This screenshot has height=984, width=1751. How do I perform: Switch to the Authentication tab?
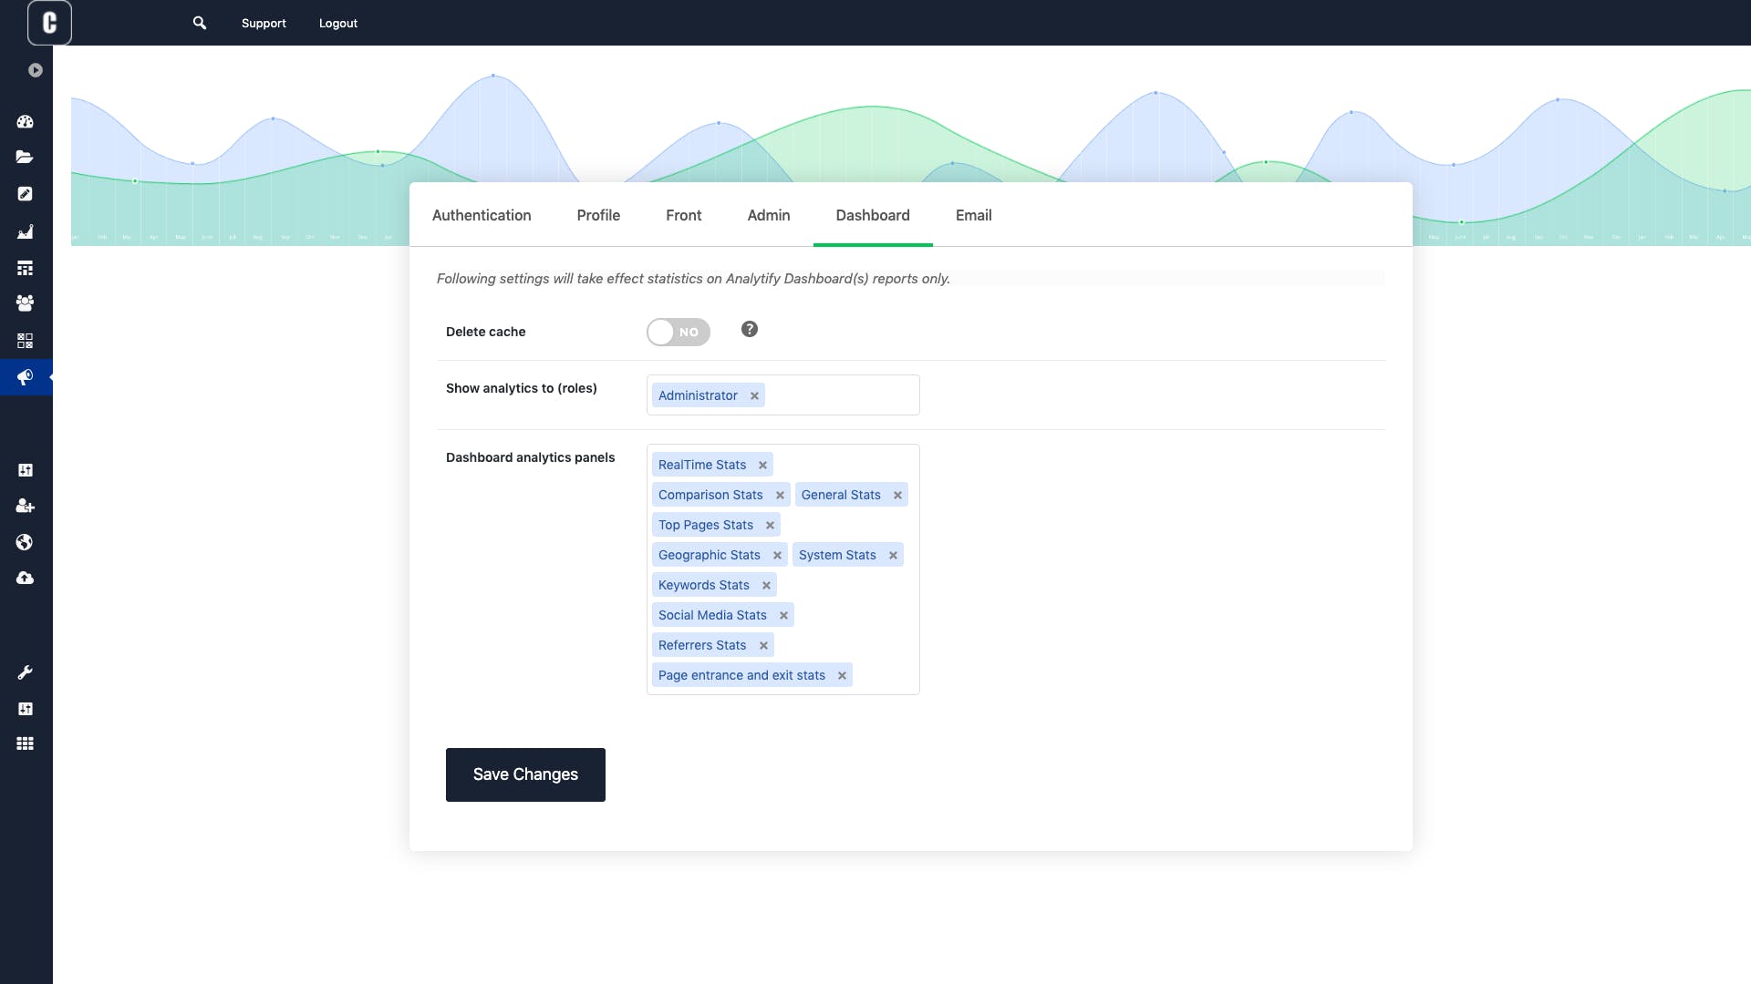(x=482, y=215)
